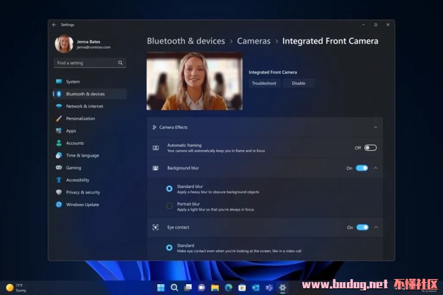
Task: Click the Gaming controller icon
Action: pyautogui.click(x=59, y=168)
